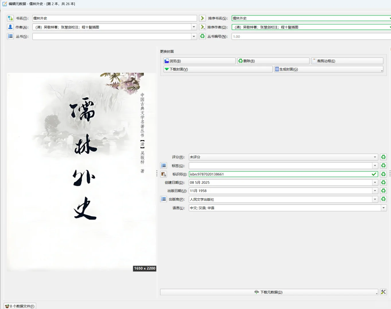This screenshot has height=309, width=391.
Task: Click the swap title and author icon
Action: click(x=10, y=18)
